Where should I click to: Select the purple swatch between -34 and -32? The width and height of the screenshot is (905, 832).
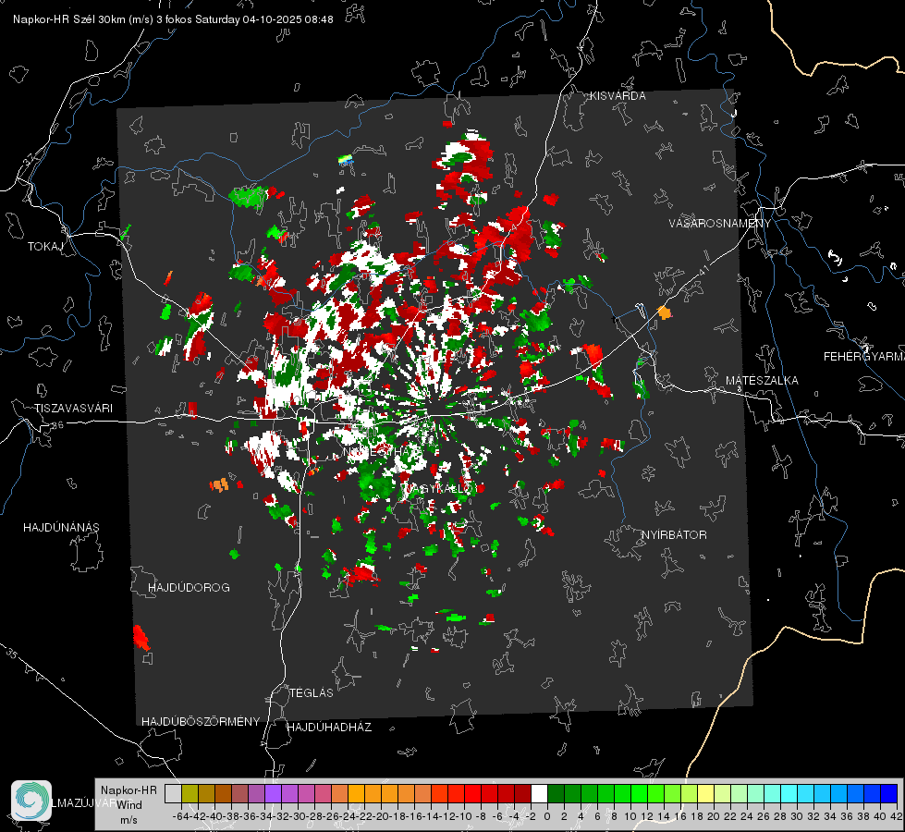tap(273, 794)
